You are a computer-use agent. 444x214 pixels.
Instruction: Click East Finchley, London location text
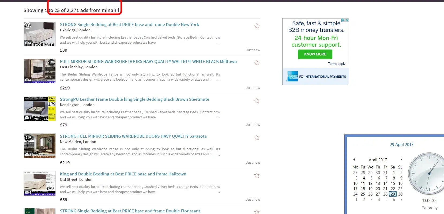79,67
